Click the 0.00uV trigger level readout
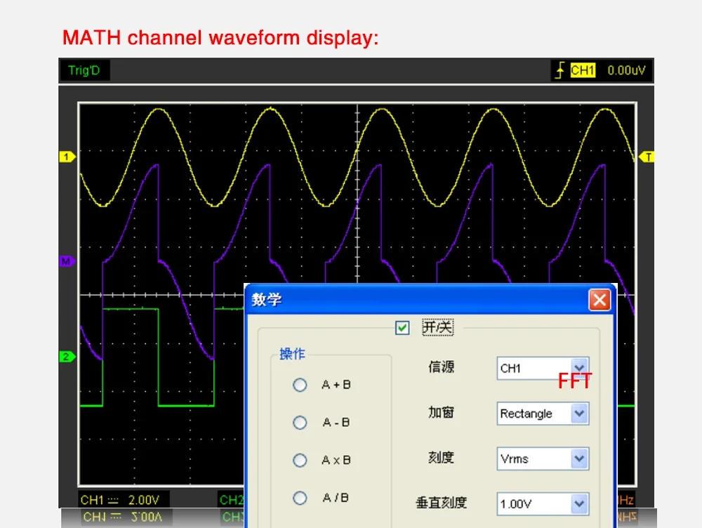This screenshot has width=702, height=528. coord(626,71)
